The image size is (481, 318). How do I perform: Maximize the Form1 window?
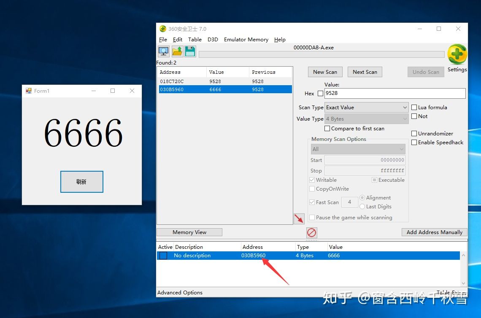pyautogui.click(x=113, y=91)
